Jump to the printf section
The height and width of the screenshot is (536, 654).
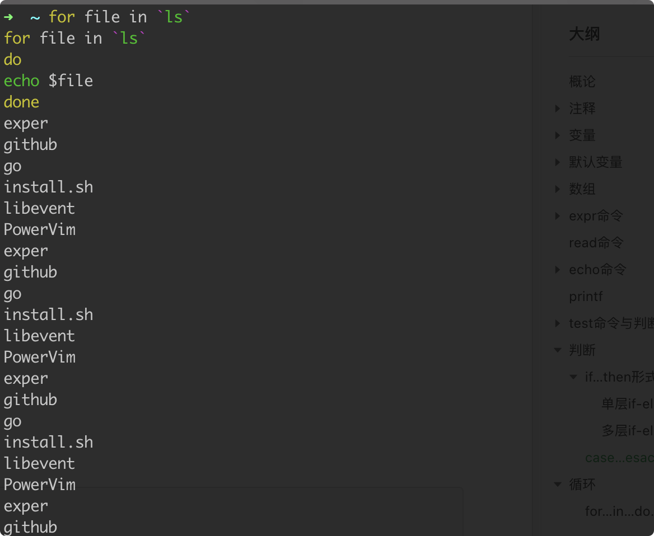(586, 297)
